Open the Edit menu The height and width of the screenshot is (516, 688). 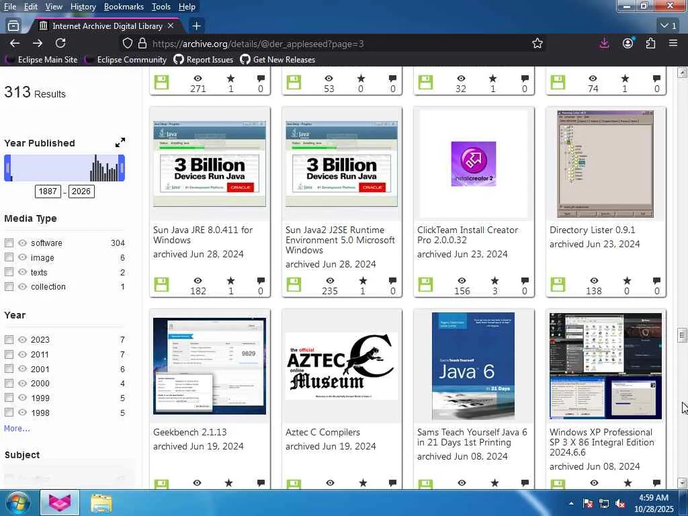click(x=30, y=7)
